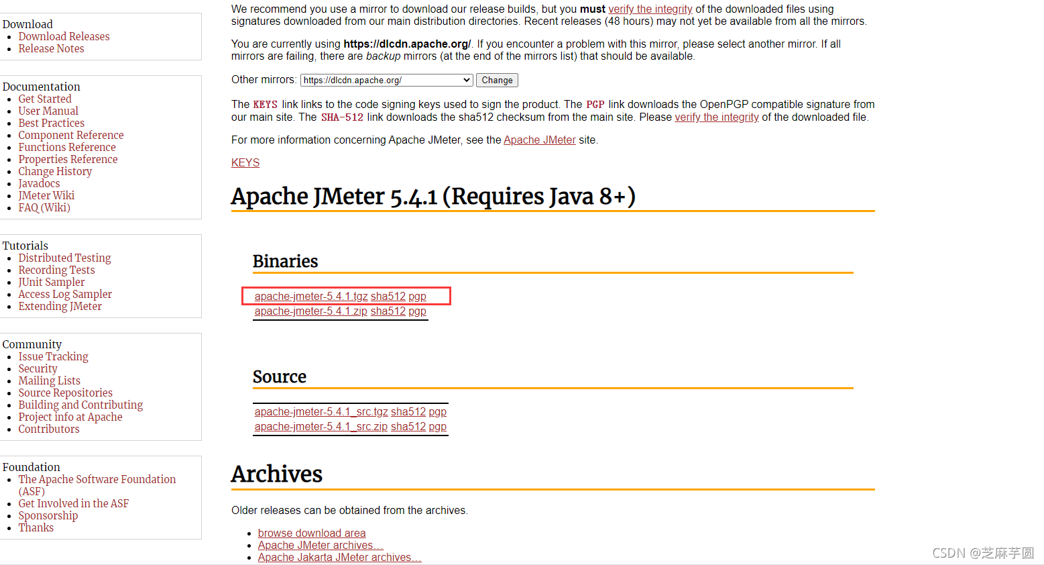Open sha512 for src.zip
The width and height of the screenshot is (1044, 565).
click(x=408, y=426)
